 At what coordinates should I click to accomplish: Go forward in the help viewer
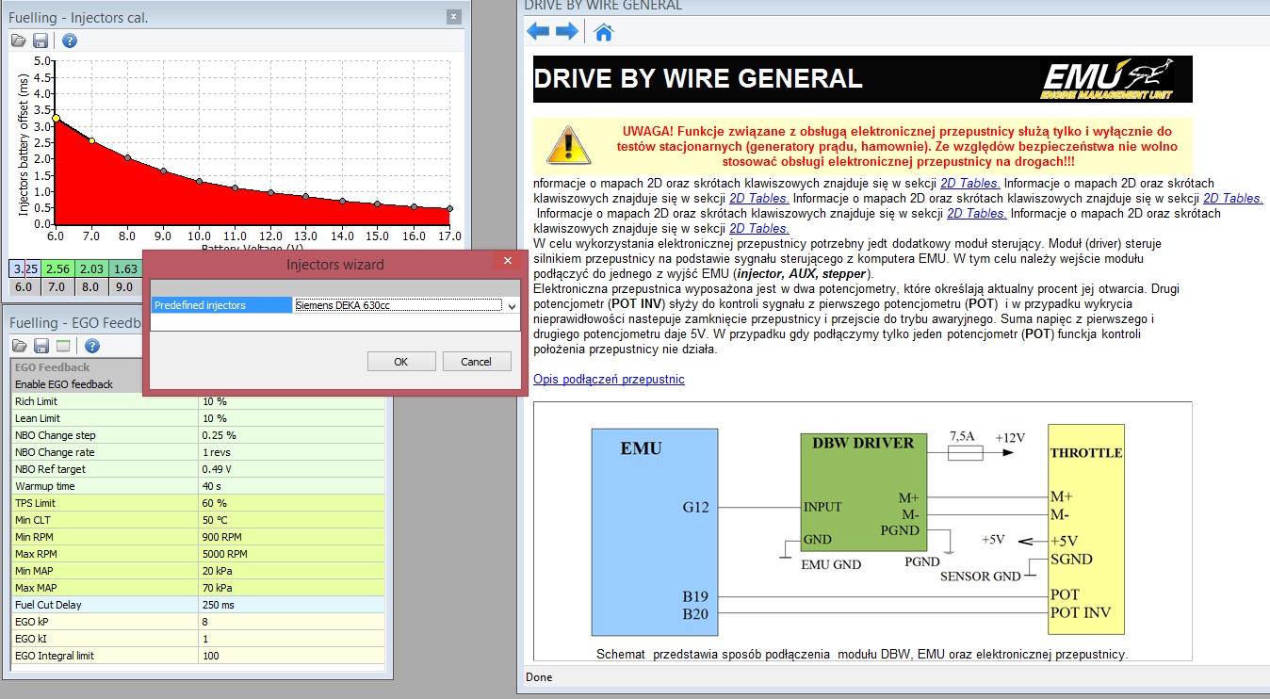click(x=567, y=32)
